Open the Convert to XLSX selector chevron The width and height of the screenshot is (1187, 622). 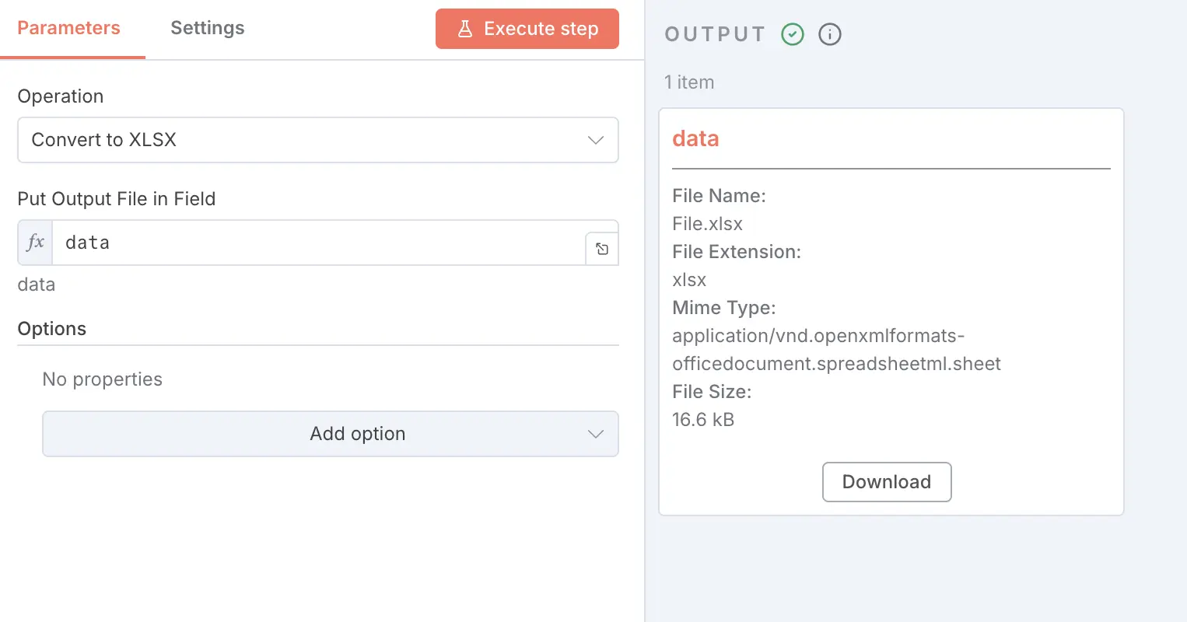[595, 140]
